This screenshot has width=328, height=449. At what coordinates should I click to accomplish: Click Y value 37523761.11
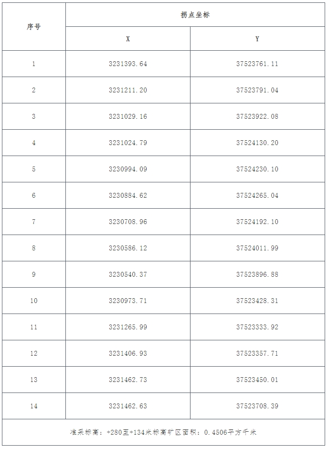click(x=257, y=64)
